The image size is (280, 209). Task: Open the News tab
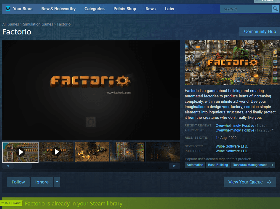point(151,9)
